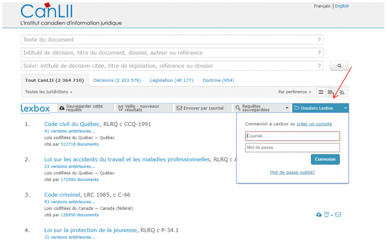
Task: Focus the Courriel input field
Action: 292,136
